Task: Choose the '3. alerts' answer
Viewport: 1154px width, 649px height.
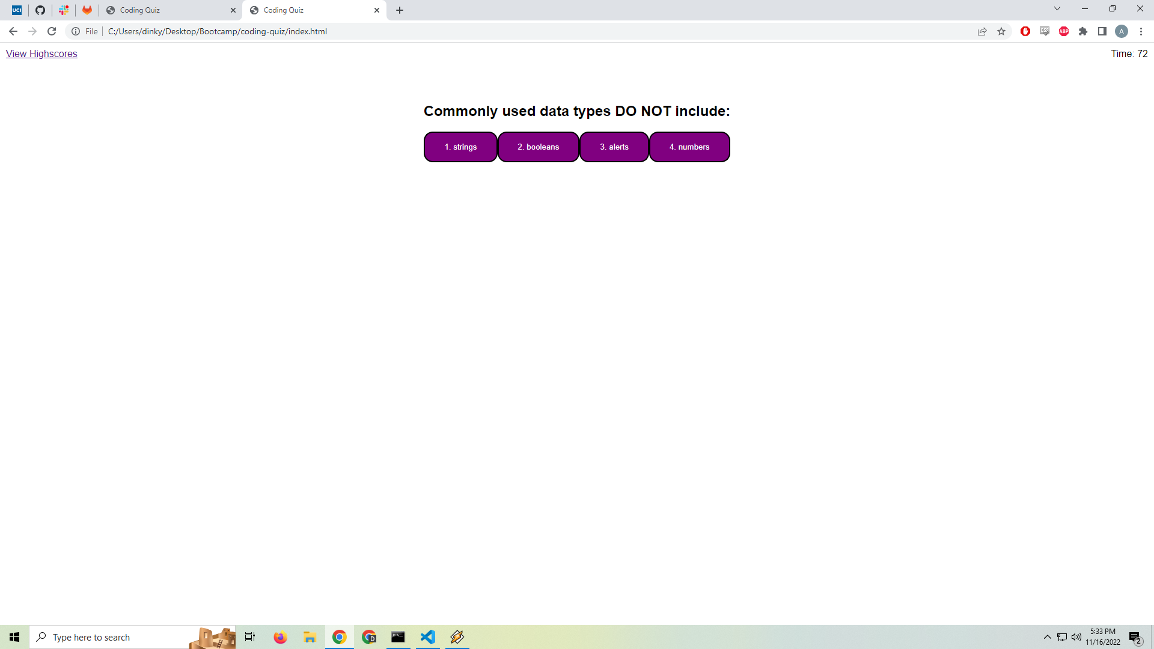Action: pos(614,147)
